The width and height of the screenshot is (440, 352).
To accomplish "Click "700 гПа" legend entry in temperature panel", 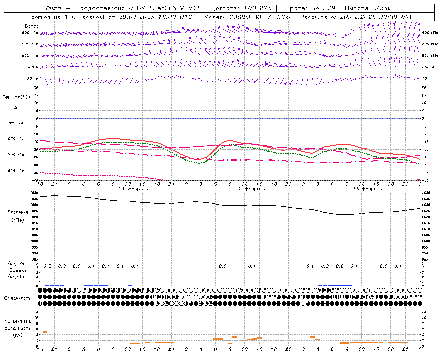I will point(16,155).
